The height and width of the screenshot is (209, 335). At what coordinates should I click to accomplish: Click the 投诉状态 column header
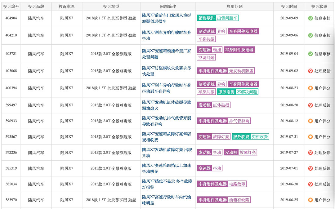pos(319,7)
